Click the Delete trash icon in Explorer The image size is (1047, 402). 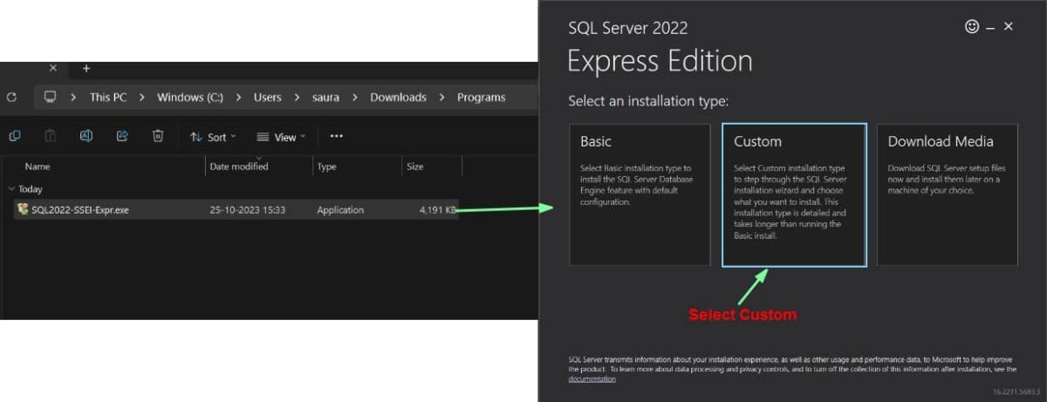tap(158, 136)
